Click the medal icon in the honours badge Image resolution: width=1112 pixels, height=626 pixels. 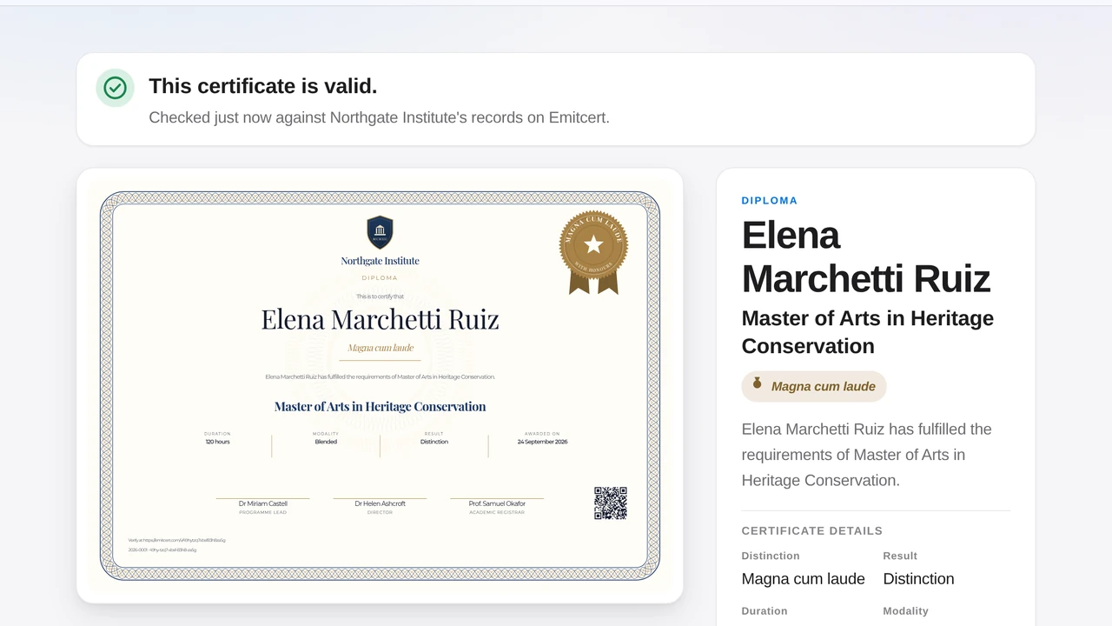tap(757, 383)
